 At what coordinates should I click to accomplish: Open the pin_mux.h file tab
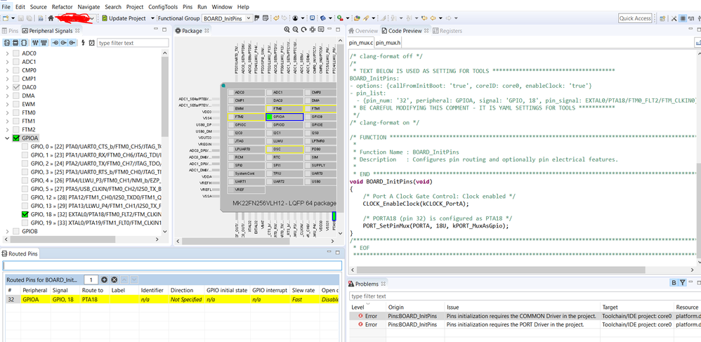(x=388, y=43)
